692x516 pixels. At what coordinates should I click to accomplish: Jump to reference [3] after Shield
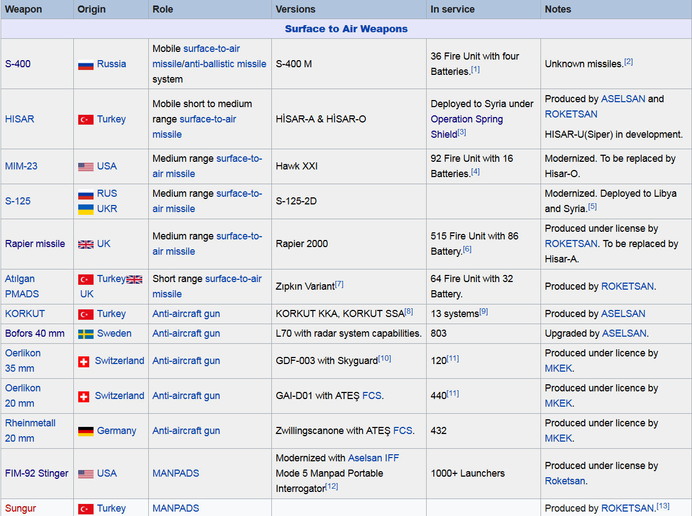pos(462,132)
